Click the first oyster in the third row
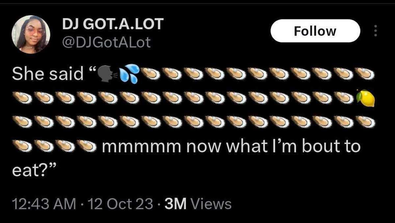The width and height of the screenshot is (395, 223). (x=22, y=122)
